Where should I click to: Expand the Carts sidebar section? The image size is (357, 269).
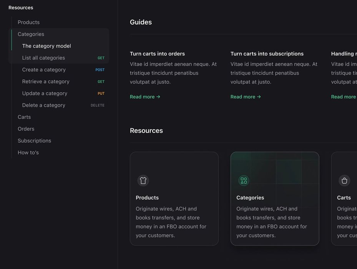click(24, 117)
